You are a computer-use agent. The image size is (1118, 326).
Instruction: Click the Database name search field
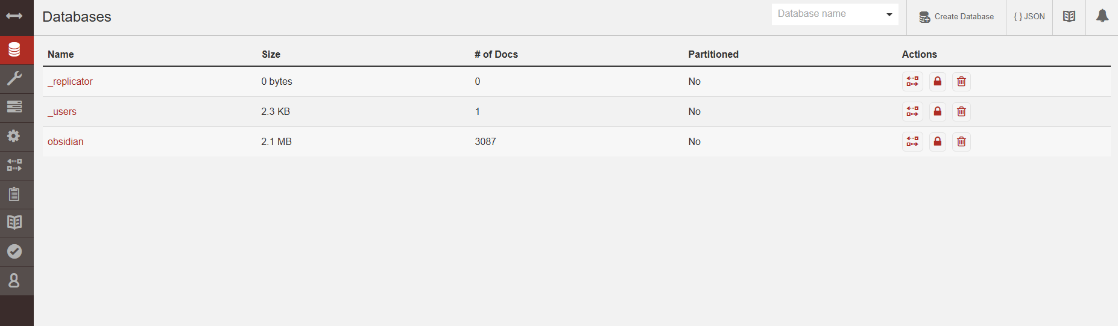coord(826,14)
